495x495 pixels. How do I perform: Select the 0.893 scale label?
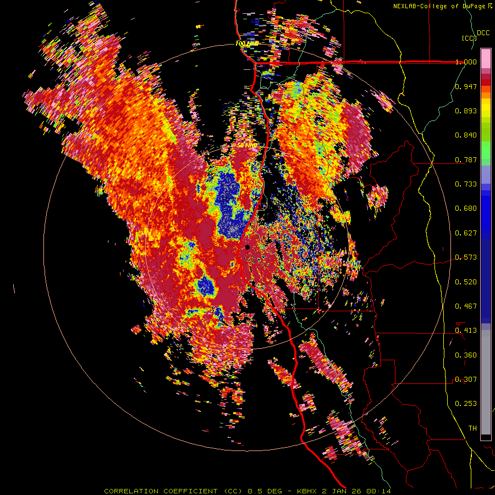[466, 111]
